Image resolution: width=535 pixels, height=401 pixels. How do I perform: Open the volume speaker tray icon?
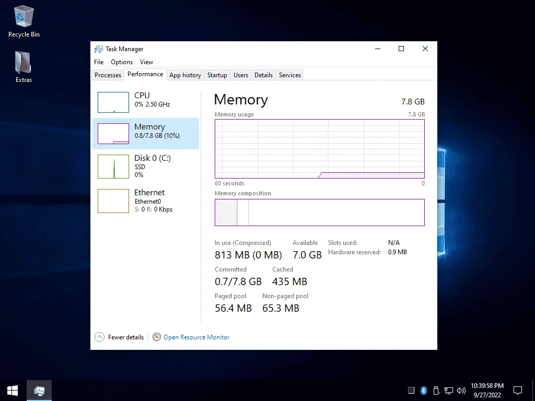461,391
